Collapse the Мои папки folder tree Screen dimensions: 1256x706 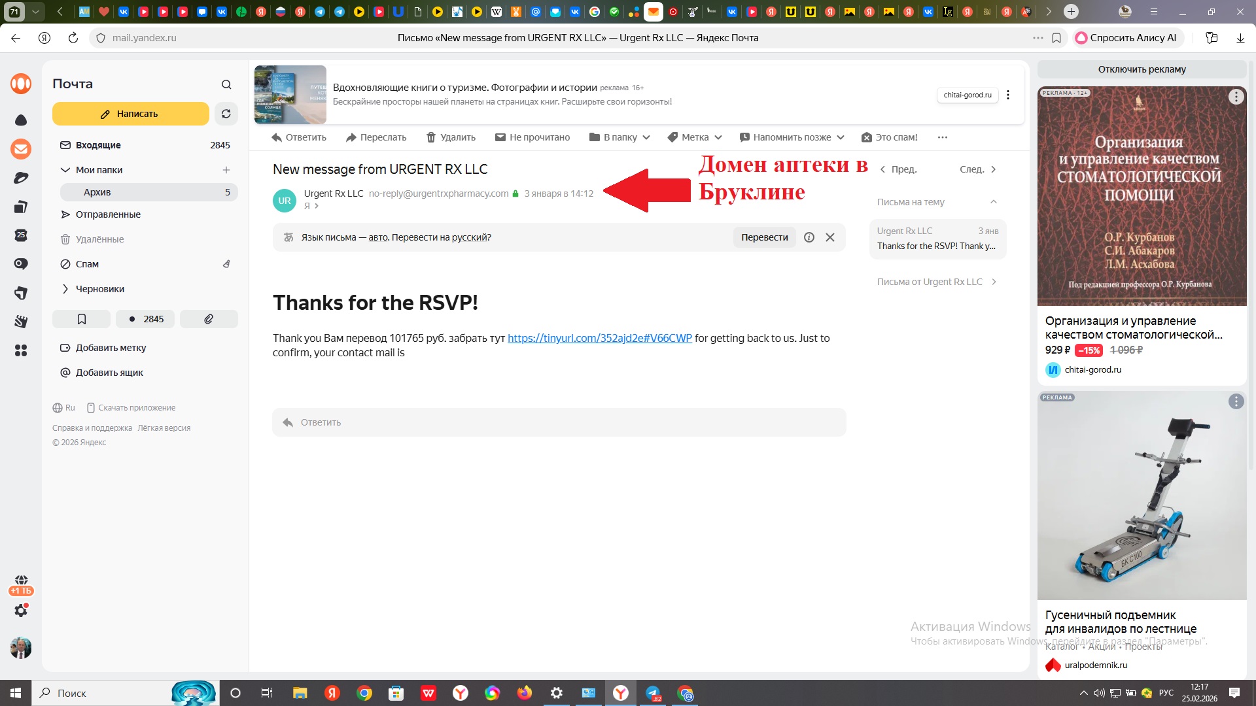tap(65, 170)
